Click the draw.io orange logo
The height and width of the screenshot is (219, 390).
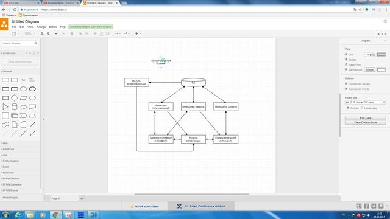[4, 24]
